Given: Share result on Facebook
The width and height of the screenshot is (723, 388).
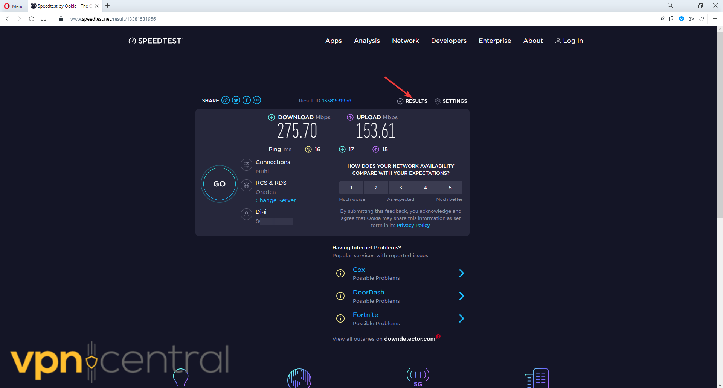Looking at the screenshot, I should (247, 100).
